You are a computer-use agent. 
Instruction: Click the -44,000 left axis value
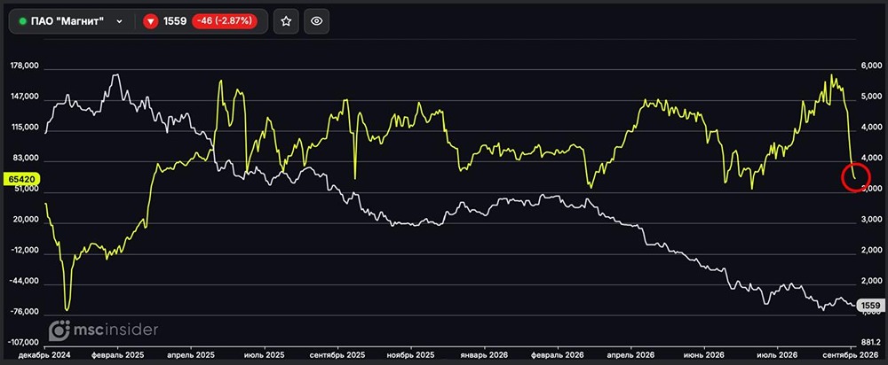click(25, 282)
